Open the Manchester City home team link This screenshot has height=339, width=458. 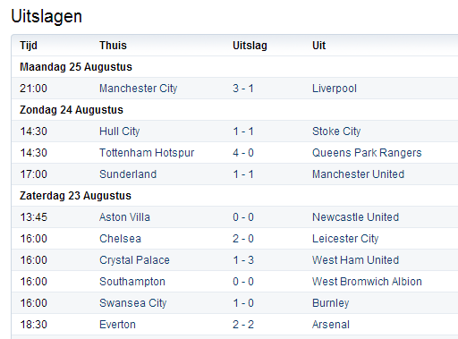[139, 89]
